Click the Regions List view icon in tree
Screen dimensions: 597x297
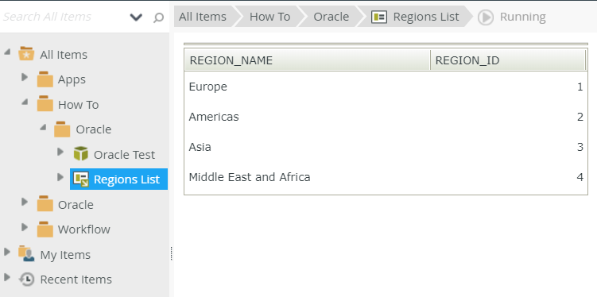click(x=81, y=179)
